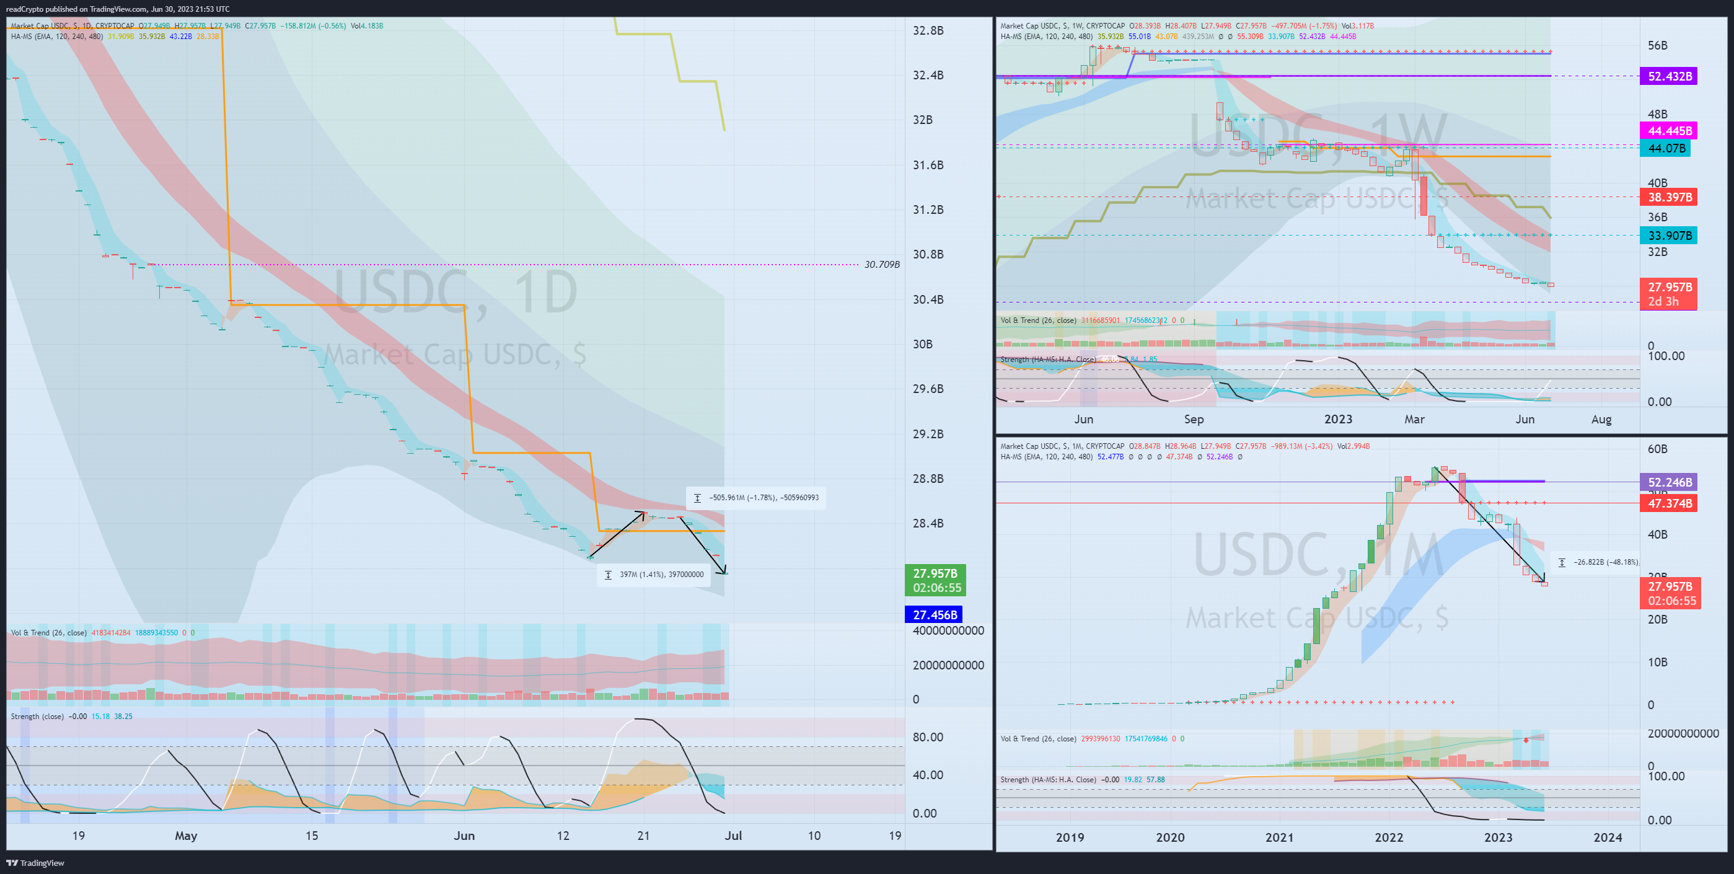Viewport: 1734px width, 874px height.
Task: Click the 80.00 strength axis label
Action: tap(928, 736)
